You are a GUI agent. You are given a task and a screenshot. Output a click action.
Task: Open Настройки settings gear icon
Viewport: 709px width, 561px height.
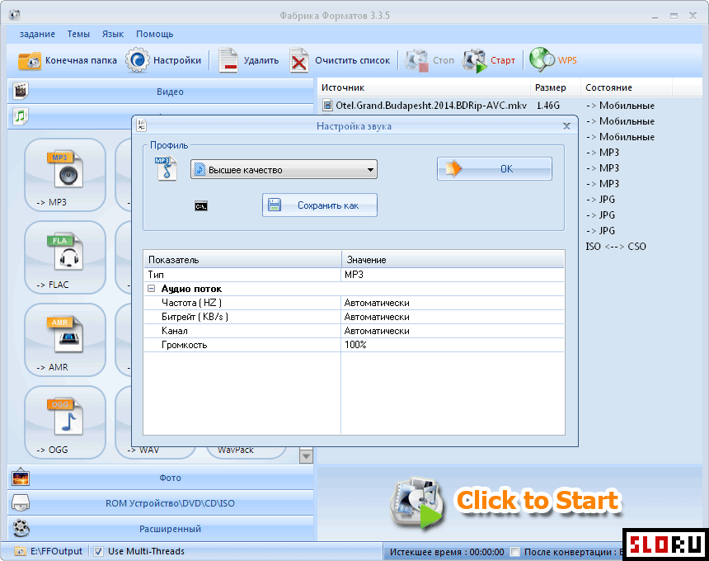[x=137, y=60]
